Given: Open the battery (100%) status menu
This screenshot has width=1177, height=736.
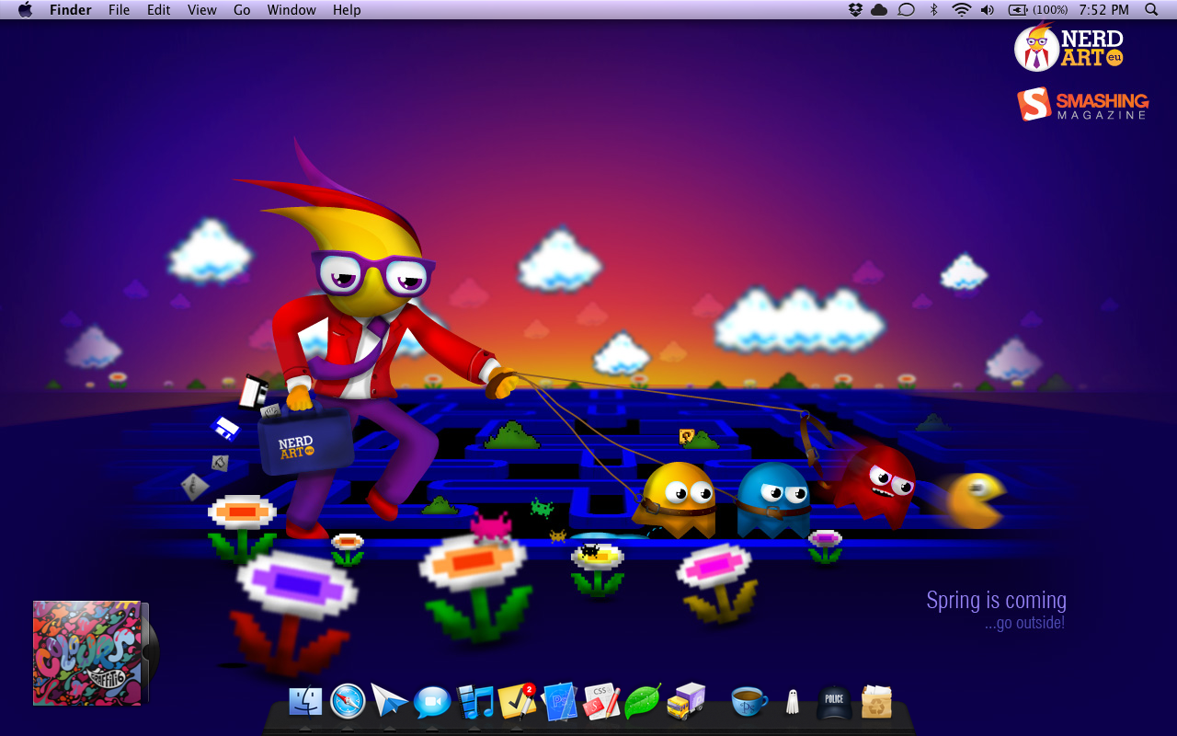Looking at the screenshot, I should tap(1038, 10).
